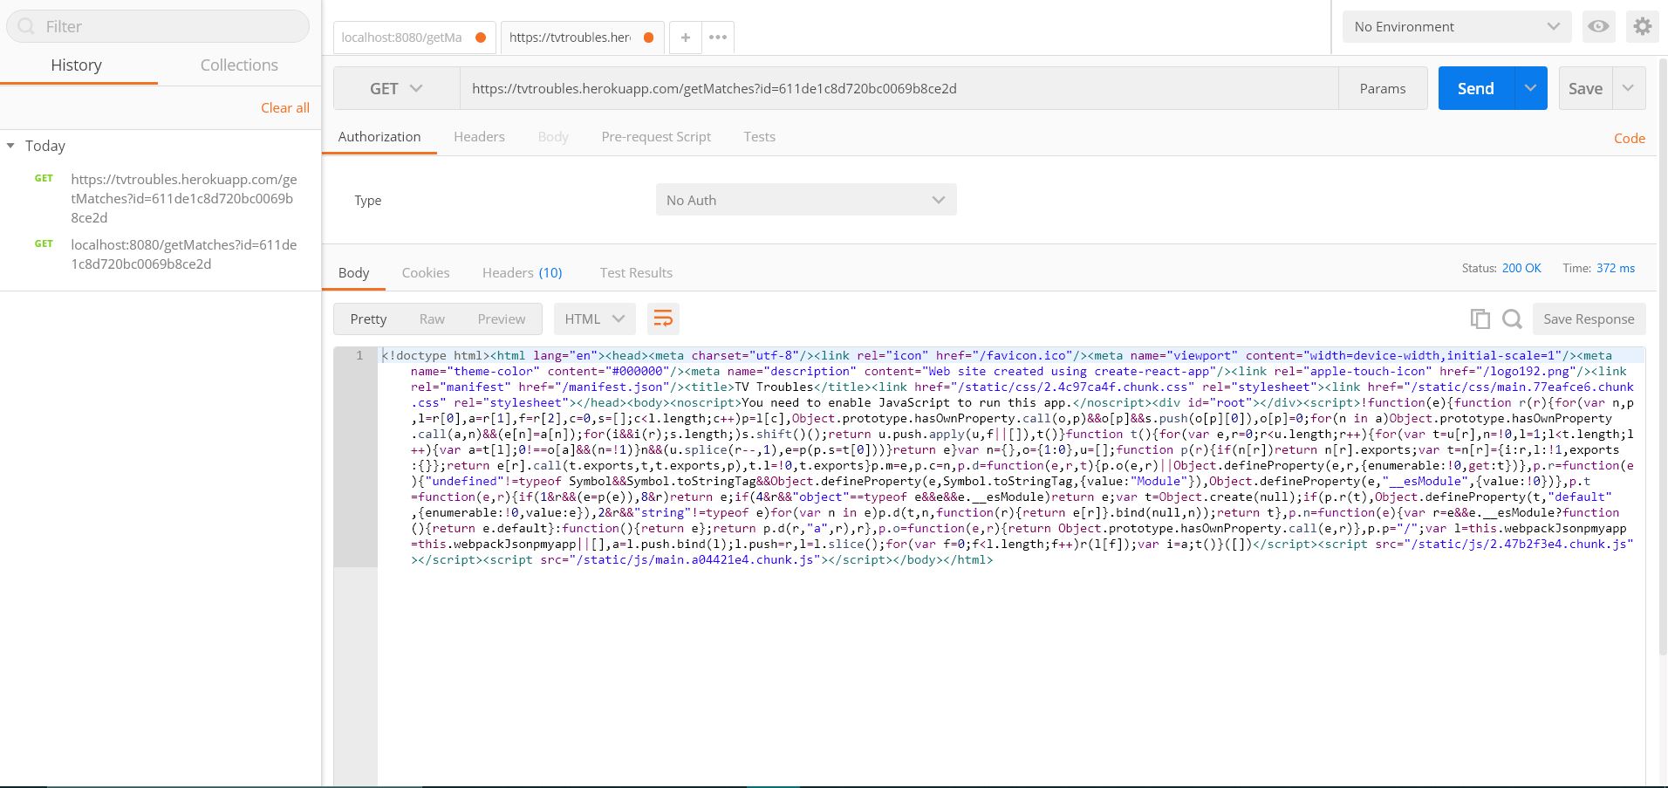Click the request URL input field
Screen dimensions: 1668x788
899,88
